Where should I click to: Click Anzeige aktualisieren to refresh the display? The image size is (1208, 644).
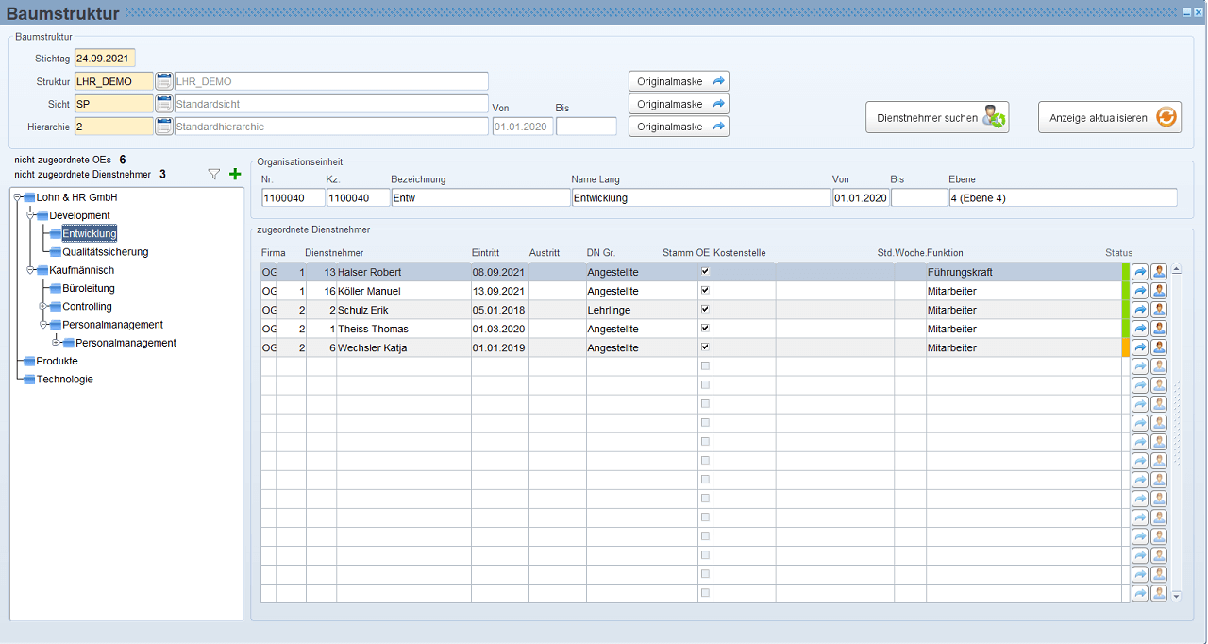pyautogui.click(x=1110, y=116)
